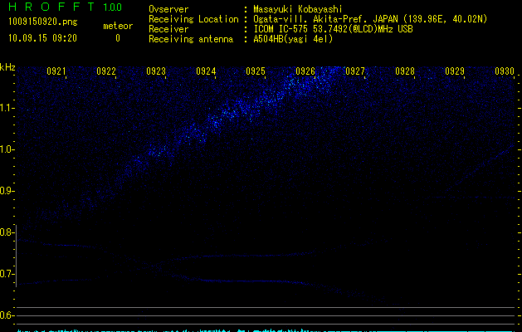Click the Receiving antenna label
Image resolution: width=522 pixels, height=332 pixels.
(x=191, y=39)
